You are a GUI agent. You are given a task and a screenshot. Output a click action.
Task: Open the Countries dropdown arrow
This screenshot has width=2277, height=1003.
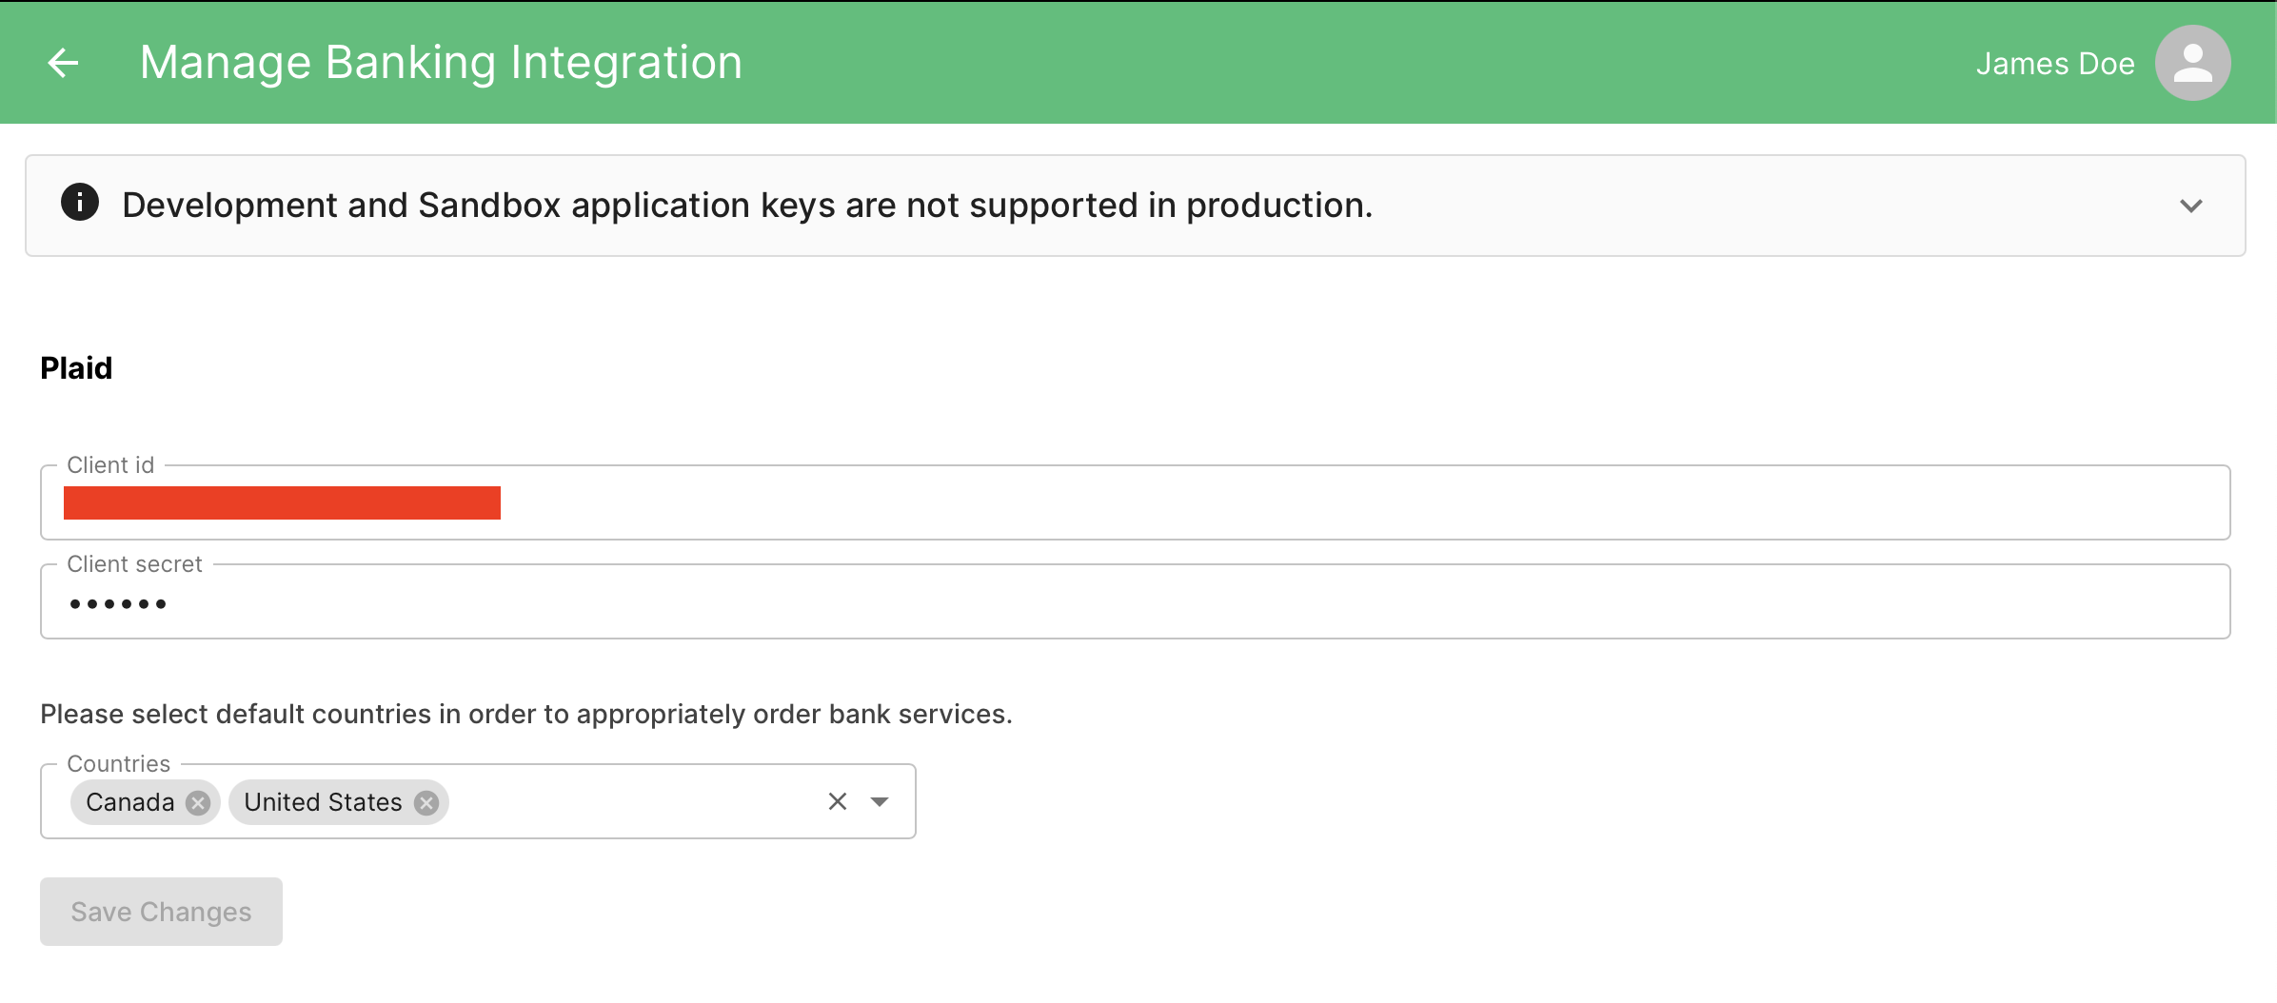880,801
